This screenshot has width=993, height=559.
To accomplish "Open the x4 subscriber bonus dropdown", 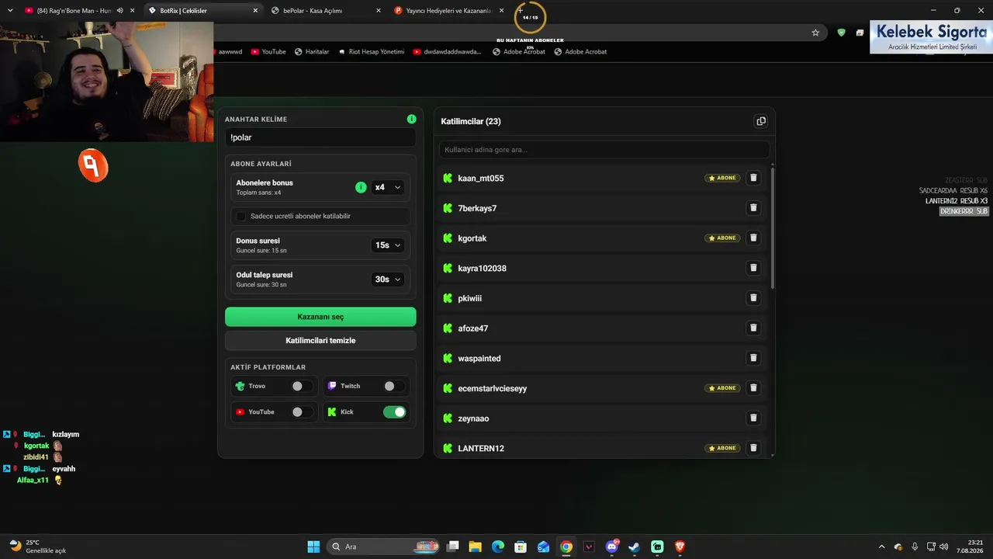I will pyautogui.click(x=388, y=187).
